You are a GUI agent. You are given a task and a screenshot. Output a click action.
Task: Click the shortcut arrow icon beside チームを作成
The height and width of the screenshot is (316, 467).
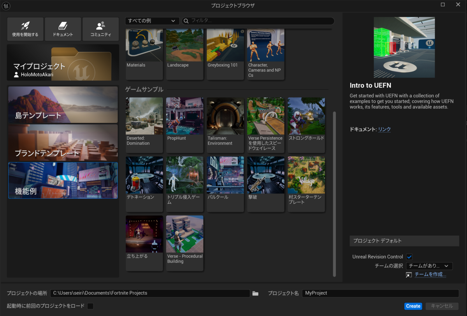(x=409, y=275)
